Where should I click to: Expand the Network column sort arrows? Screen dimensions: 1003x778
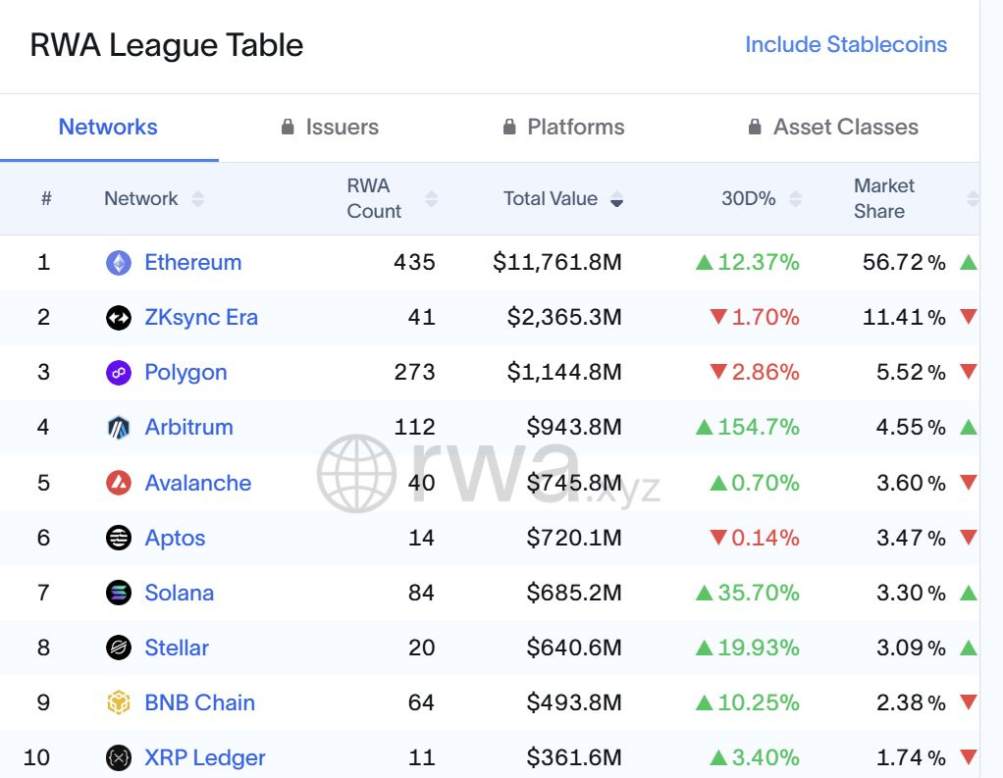[x=196, y=198]
